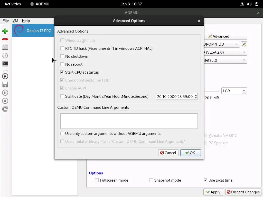Click the floppy save VM state icon
263x197 pixels.
(x=5, y=84)
